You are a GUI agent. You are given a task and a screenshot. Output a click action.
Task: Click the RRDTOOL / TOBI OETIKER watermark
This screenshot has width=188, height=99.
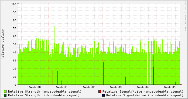click(185, 16)
